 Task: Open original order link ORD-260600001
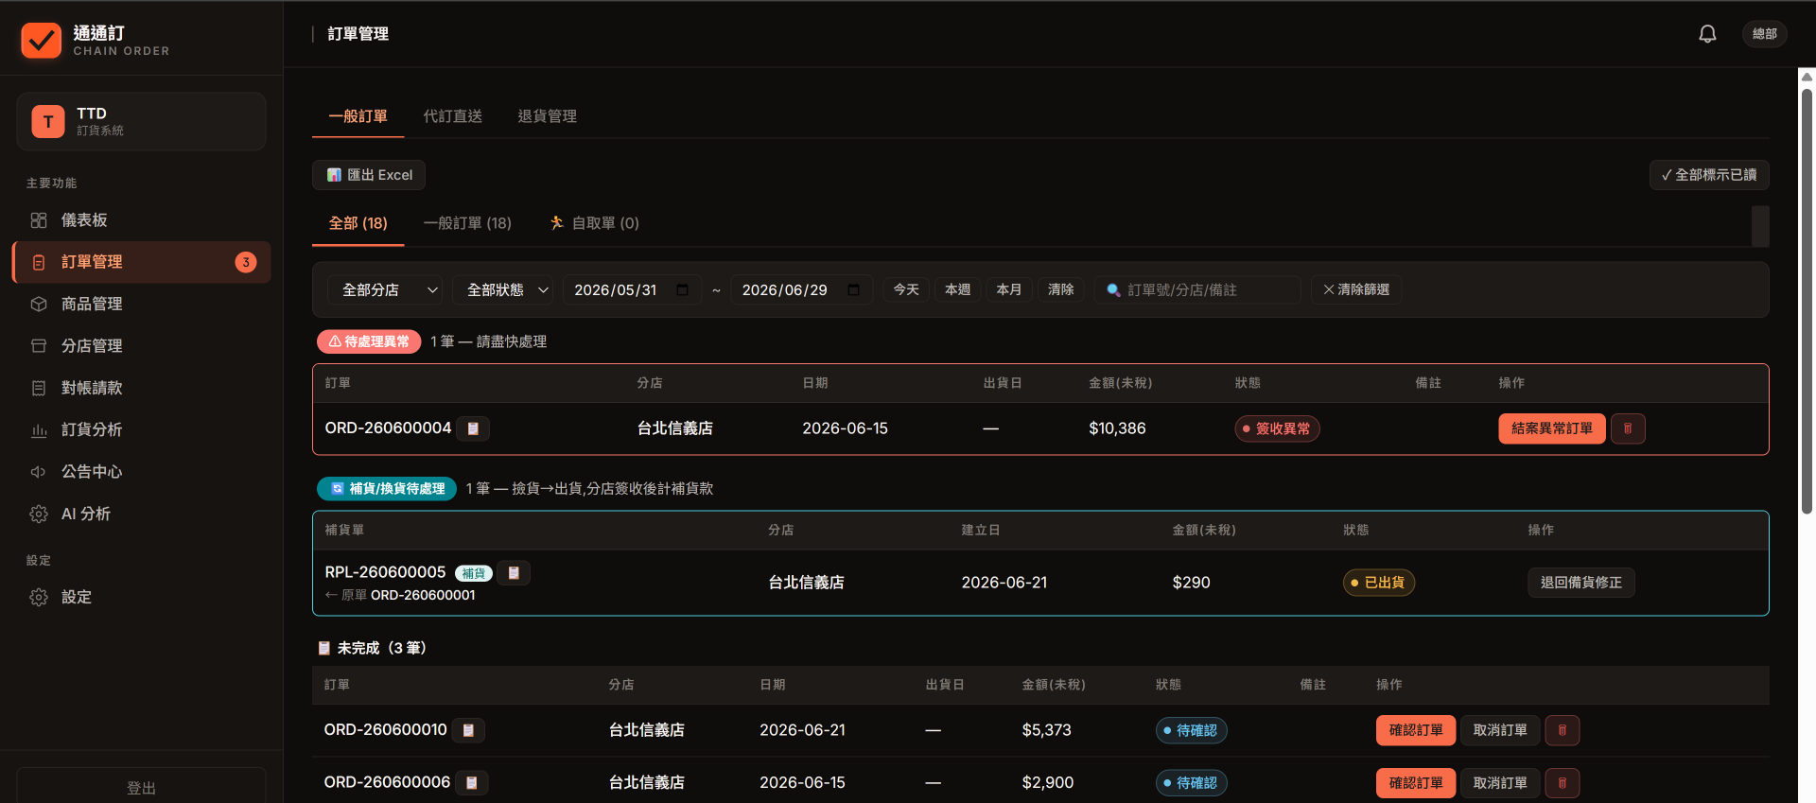click(x=423, y=595)
